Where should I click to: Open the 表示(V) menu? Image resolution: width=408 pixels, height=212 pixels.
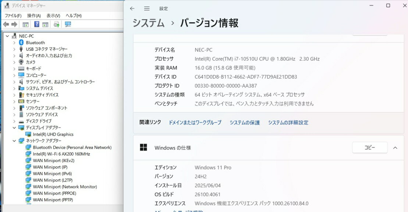tap(53, 15)
